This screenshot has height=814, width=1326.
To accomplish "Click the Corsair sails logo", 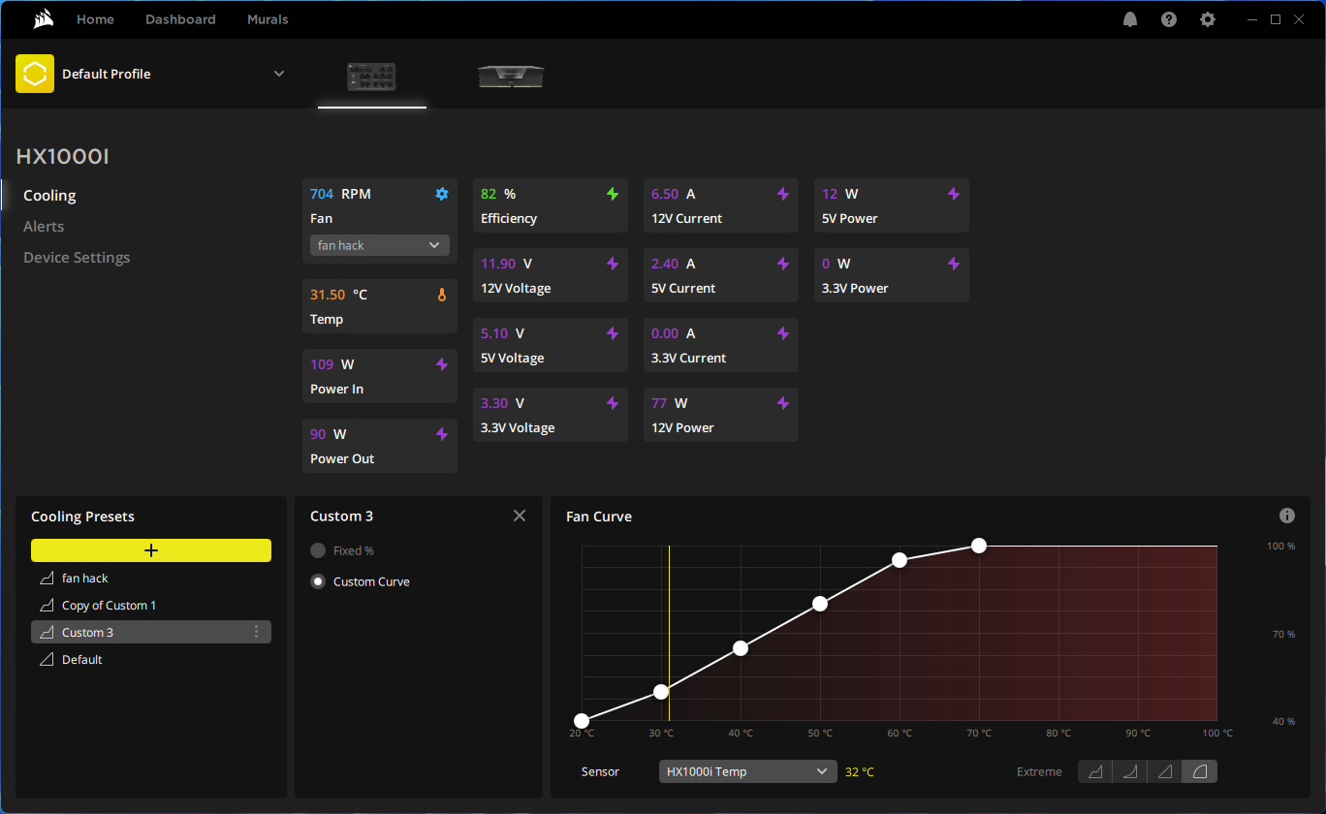I will 42,18.
